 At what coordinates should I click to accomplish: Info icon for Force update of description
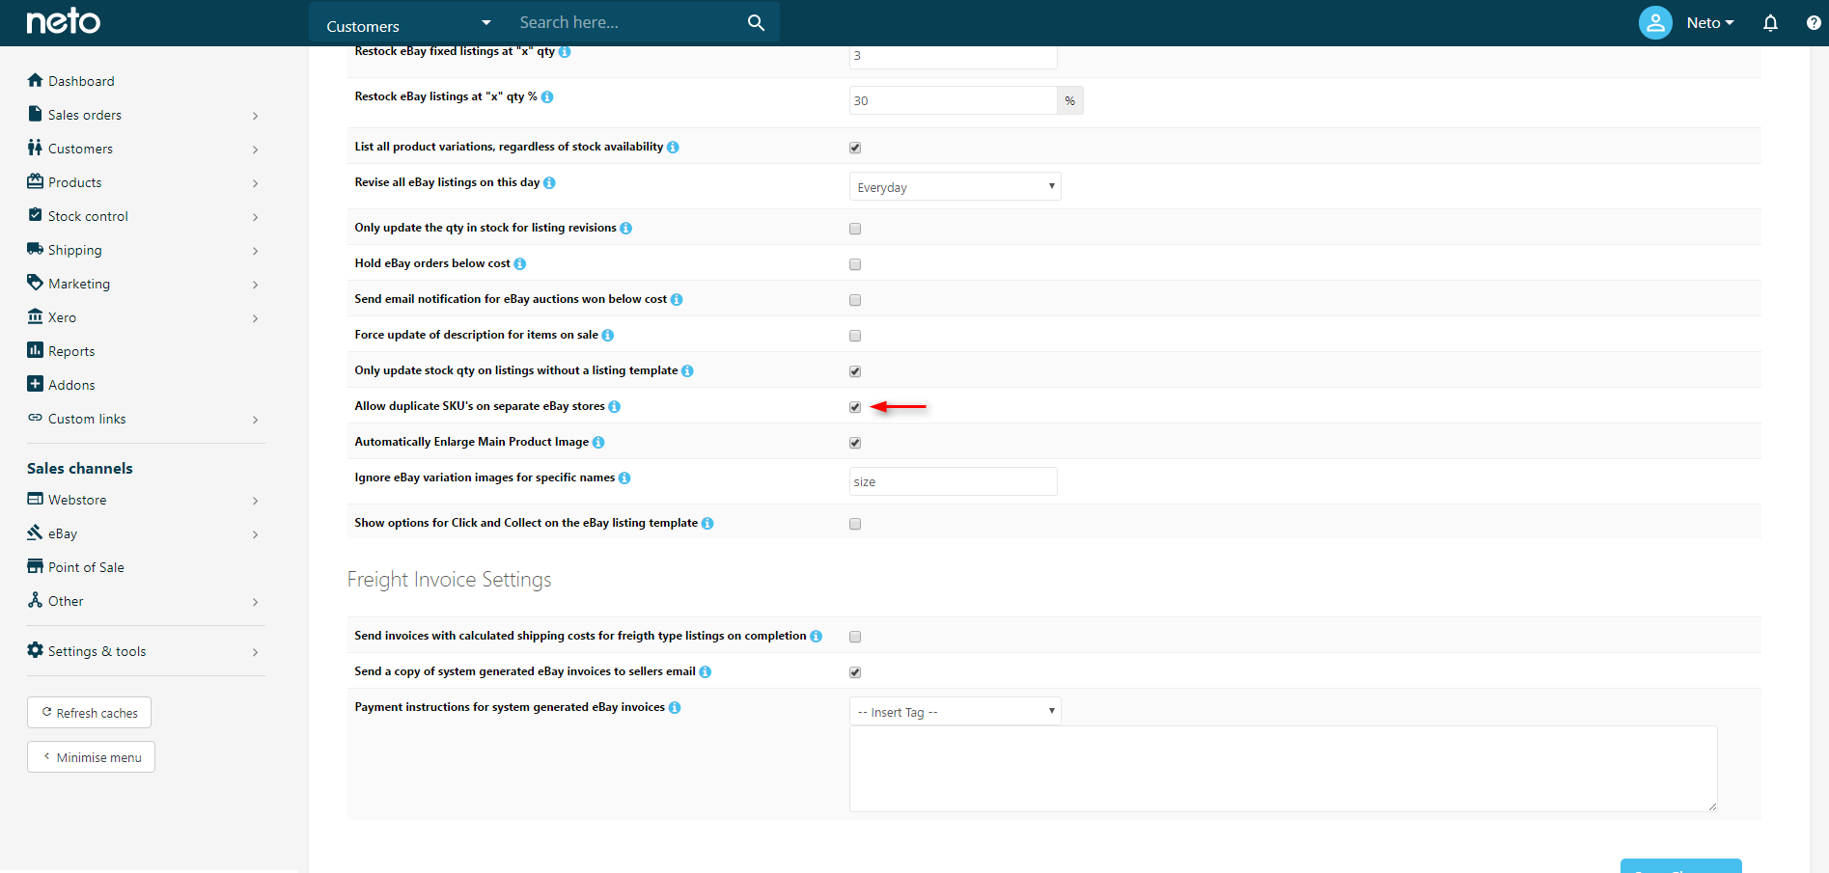tap(608, 335)
